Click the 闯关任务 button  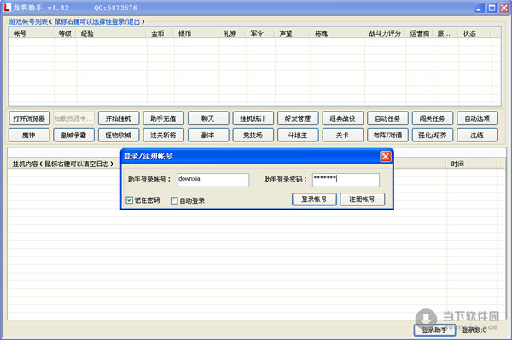(x=433, y=118)
